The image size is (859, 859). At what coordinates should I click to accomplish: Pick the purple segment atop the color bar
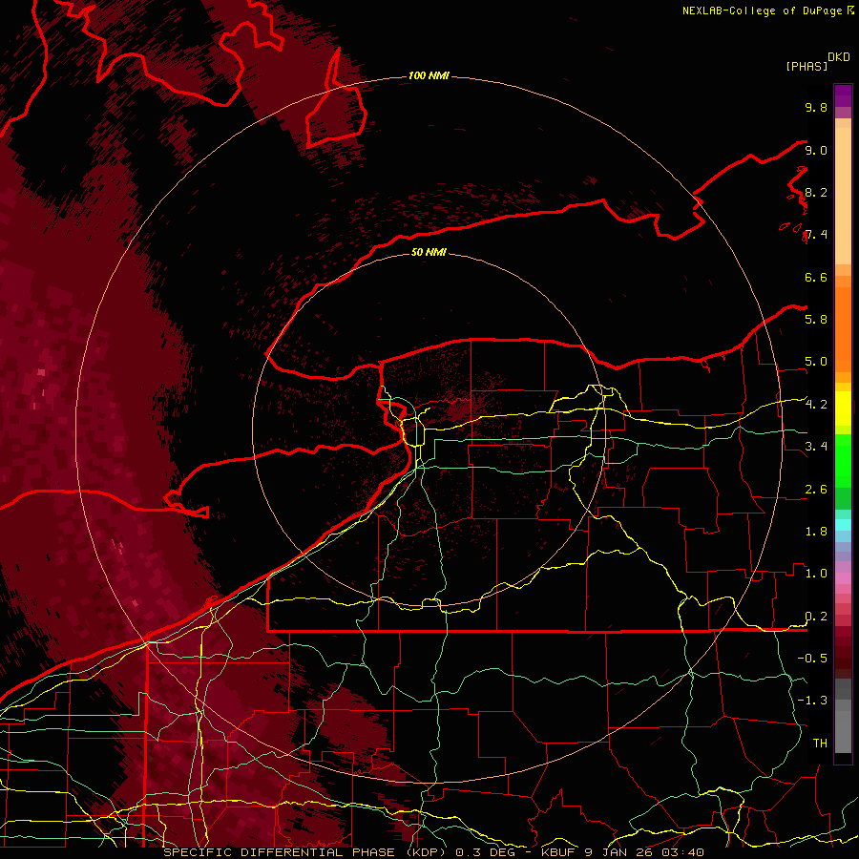(x=843, y=95)
